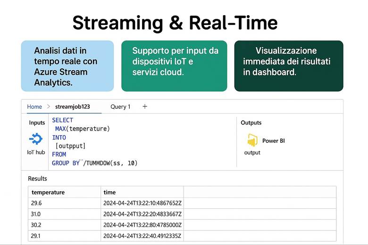
Task: Click the timestamp cell in the 30.2 row
Action: (142, 225)
